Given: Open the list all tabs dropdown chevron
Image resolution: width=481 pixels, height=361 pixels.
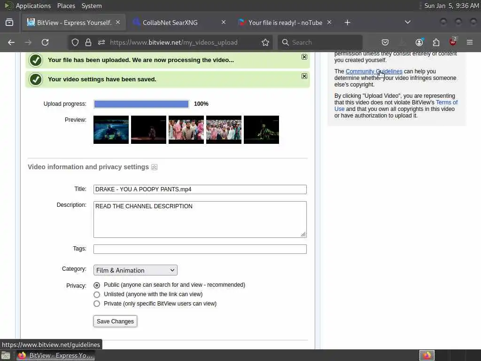Looking at the screenshot, I should pyautogui.click(x=407, y=22).
